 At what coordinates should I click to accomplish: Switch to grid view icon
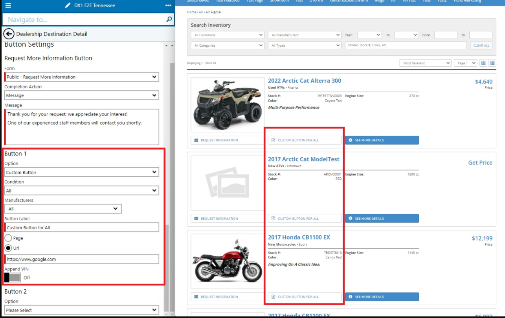pos(483,63)
